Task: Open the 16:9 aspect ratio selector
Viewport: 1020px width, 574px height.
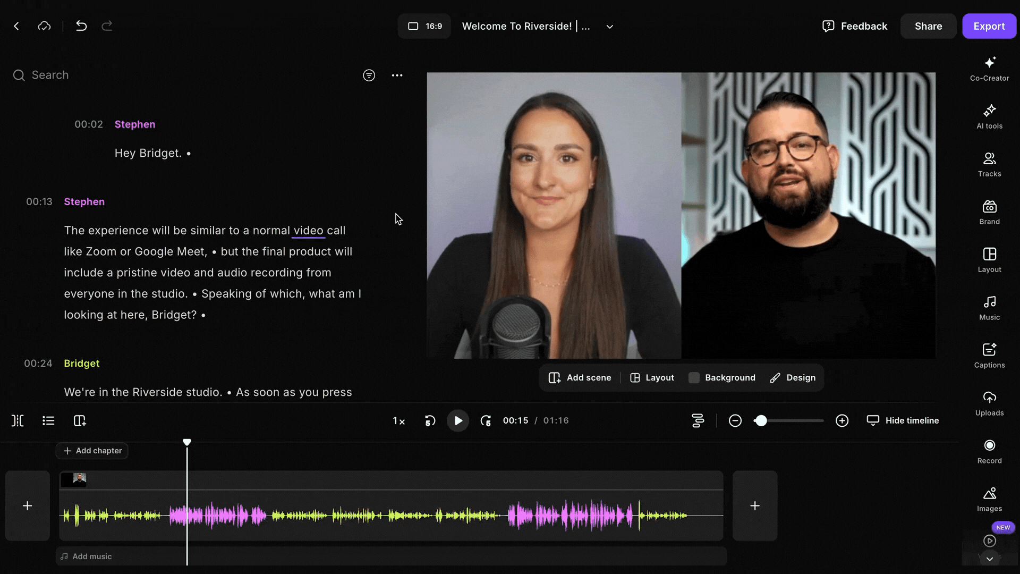Action: click(424, 26)
